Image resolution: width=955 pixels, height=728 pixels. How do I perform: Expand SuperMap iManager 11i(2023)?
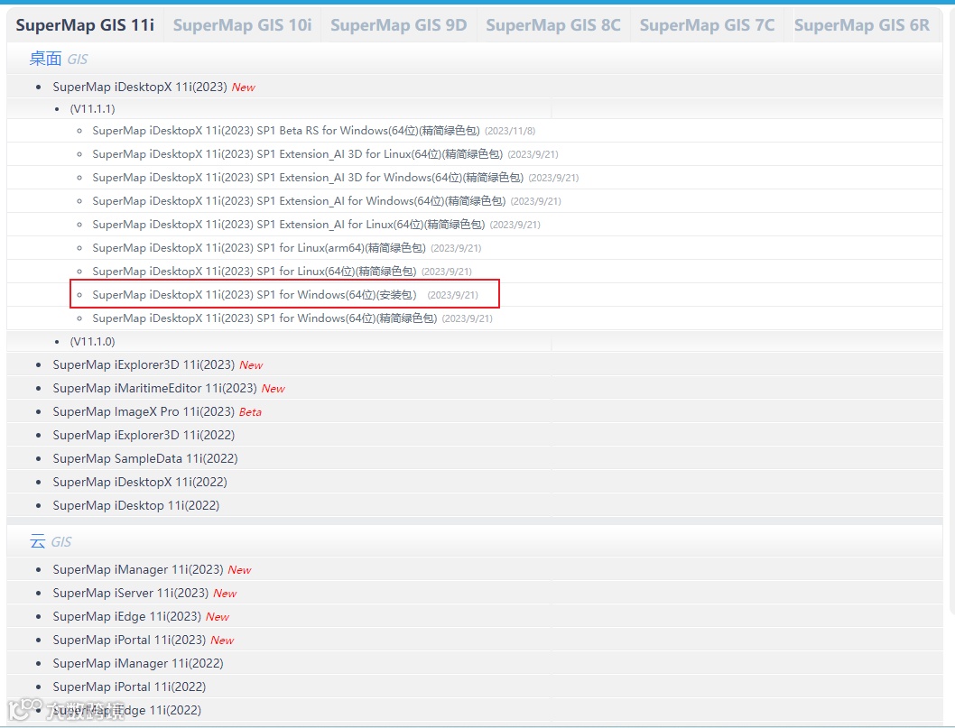(137, 570)
